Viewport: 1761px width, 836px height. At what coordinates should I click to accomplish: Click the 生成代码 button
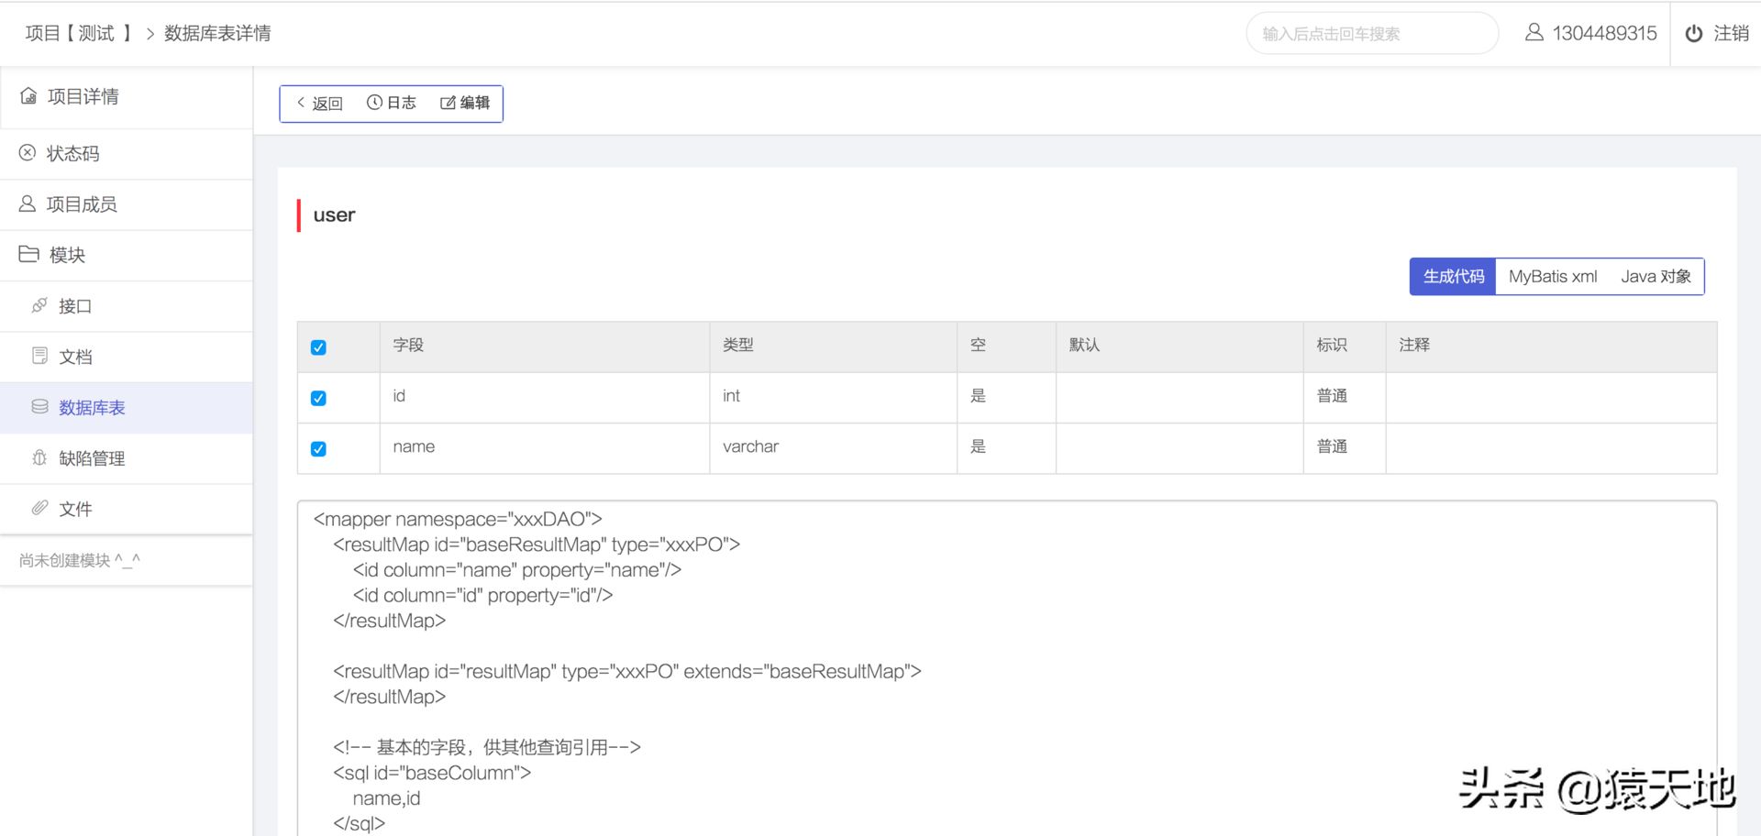tap(1453, 276)
